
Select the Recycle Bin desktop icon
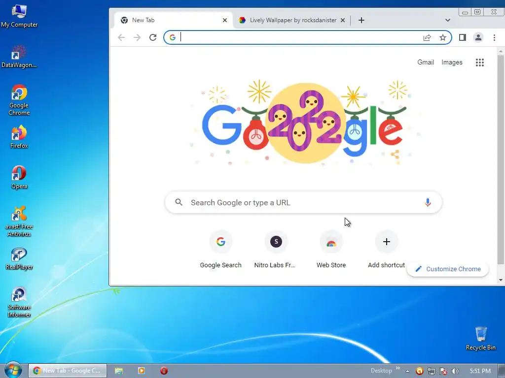(x=480, y=339)
